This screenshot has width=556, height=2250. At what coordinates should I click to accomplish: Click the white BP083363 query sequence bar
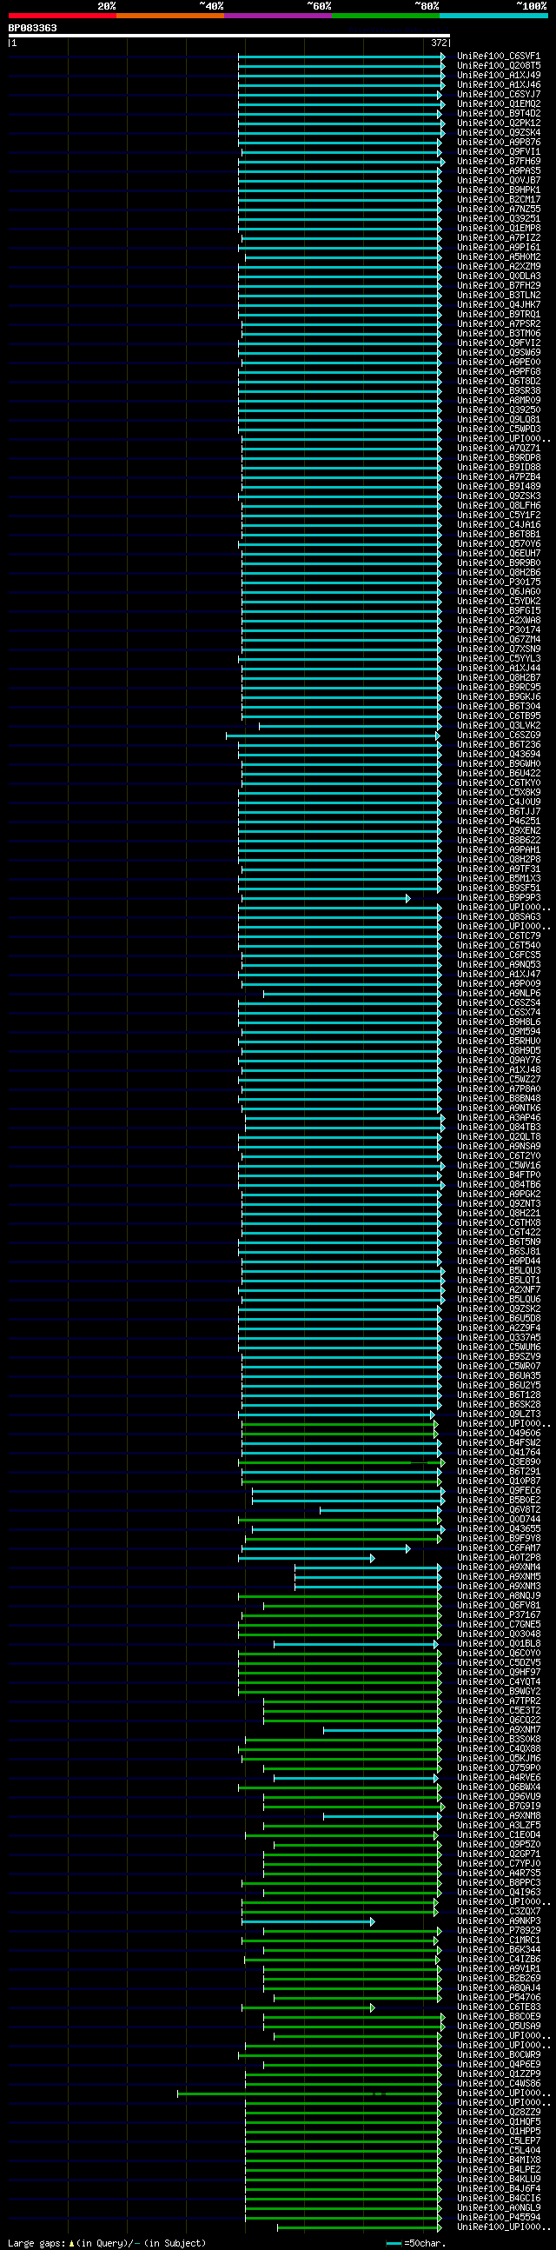228,36
